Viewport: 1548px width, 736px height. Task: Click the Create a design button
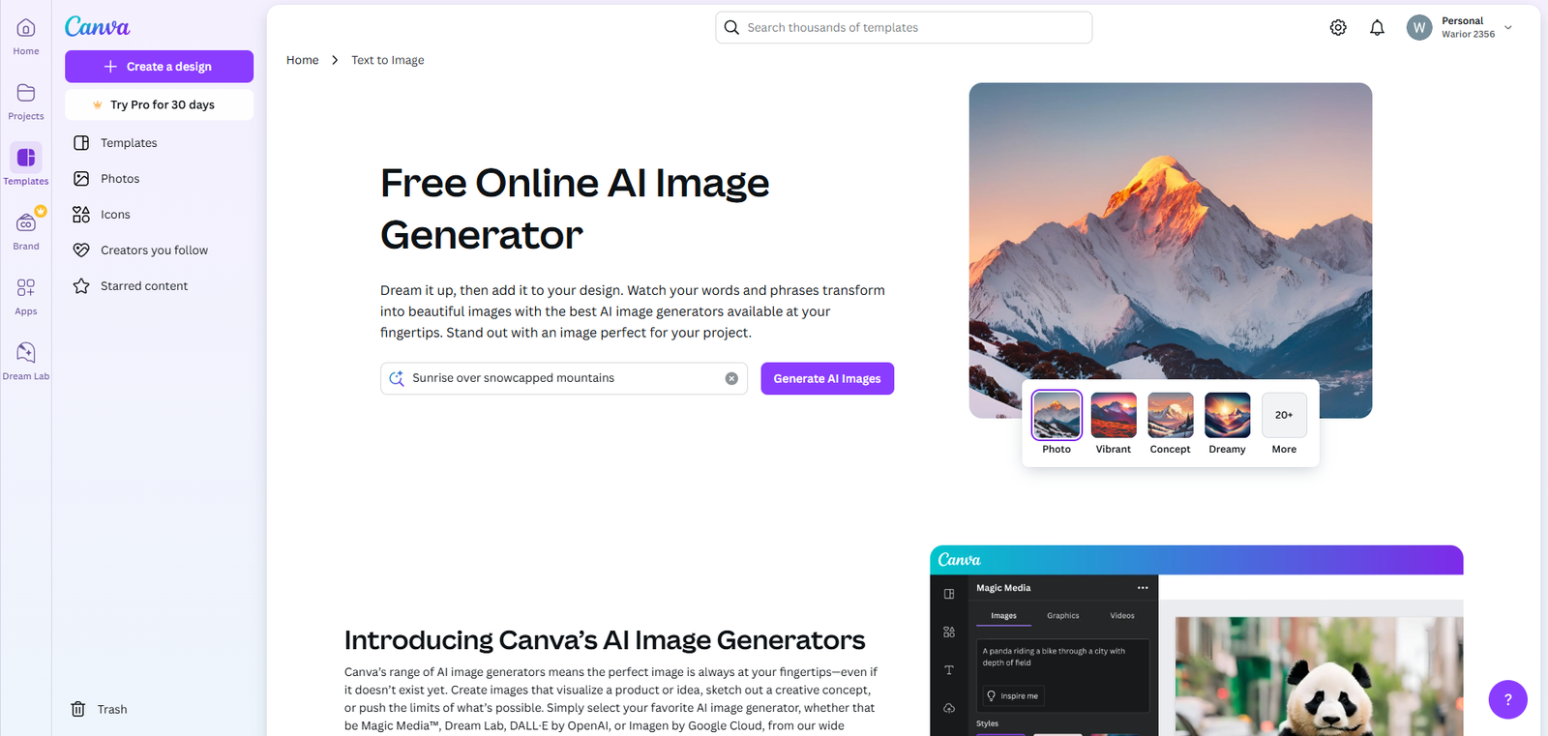pos(159,67)
